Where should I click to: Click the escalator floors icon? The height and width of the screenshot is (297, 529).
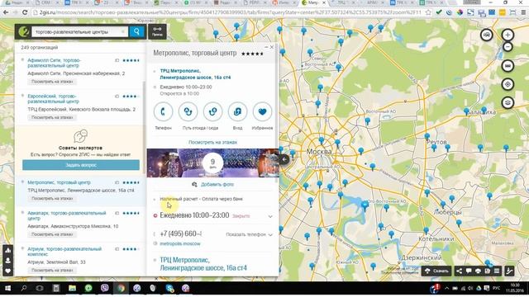pos(509,271)
